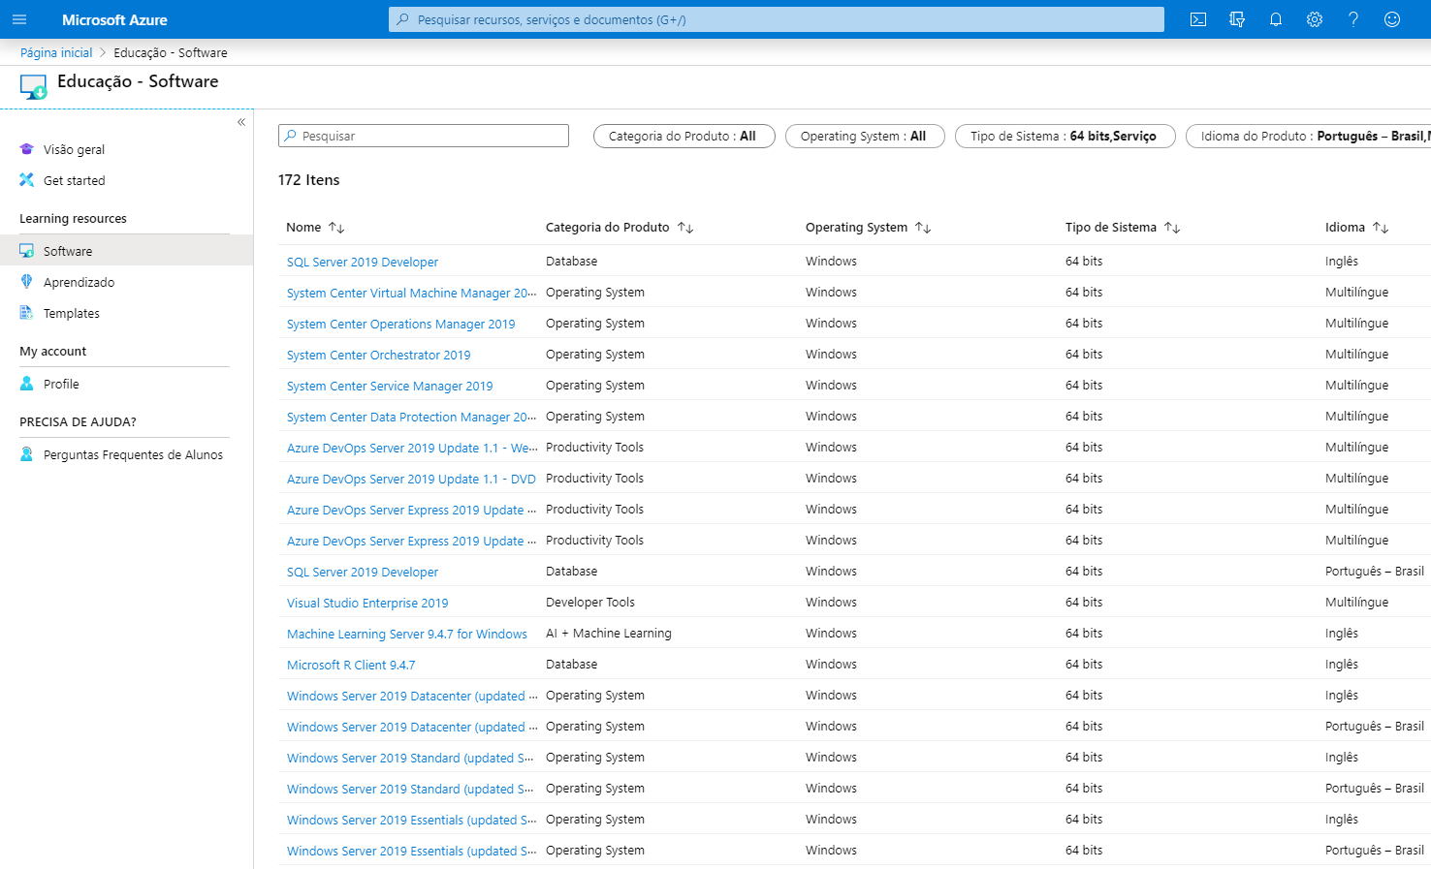The width and height of the screenshot is (1431, 869).
Task: Open Operating System filter pill
Action: [x=865, y=137]
